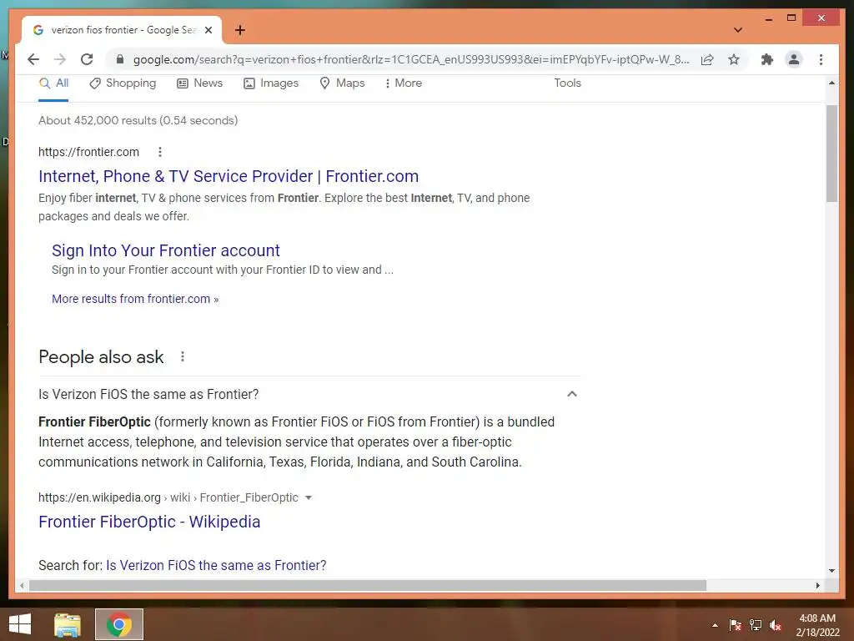Click the muted volume tray icon

point(776,625)
